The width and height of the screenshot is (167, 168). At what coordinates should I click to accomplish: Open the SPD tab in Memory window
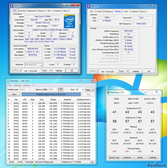(126, 11)
